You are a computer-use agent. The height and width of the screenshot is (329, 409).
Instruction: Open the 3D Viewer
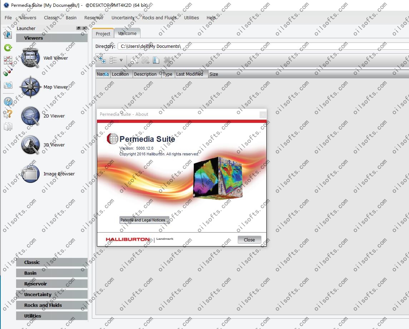(x=43, y=145)
